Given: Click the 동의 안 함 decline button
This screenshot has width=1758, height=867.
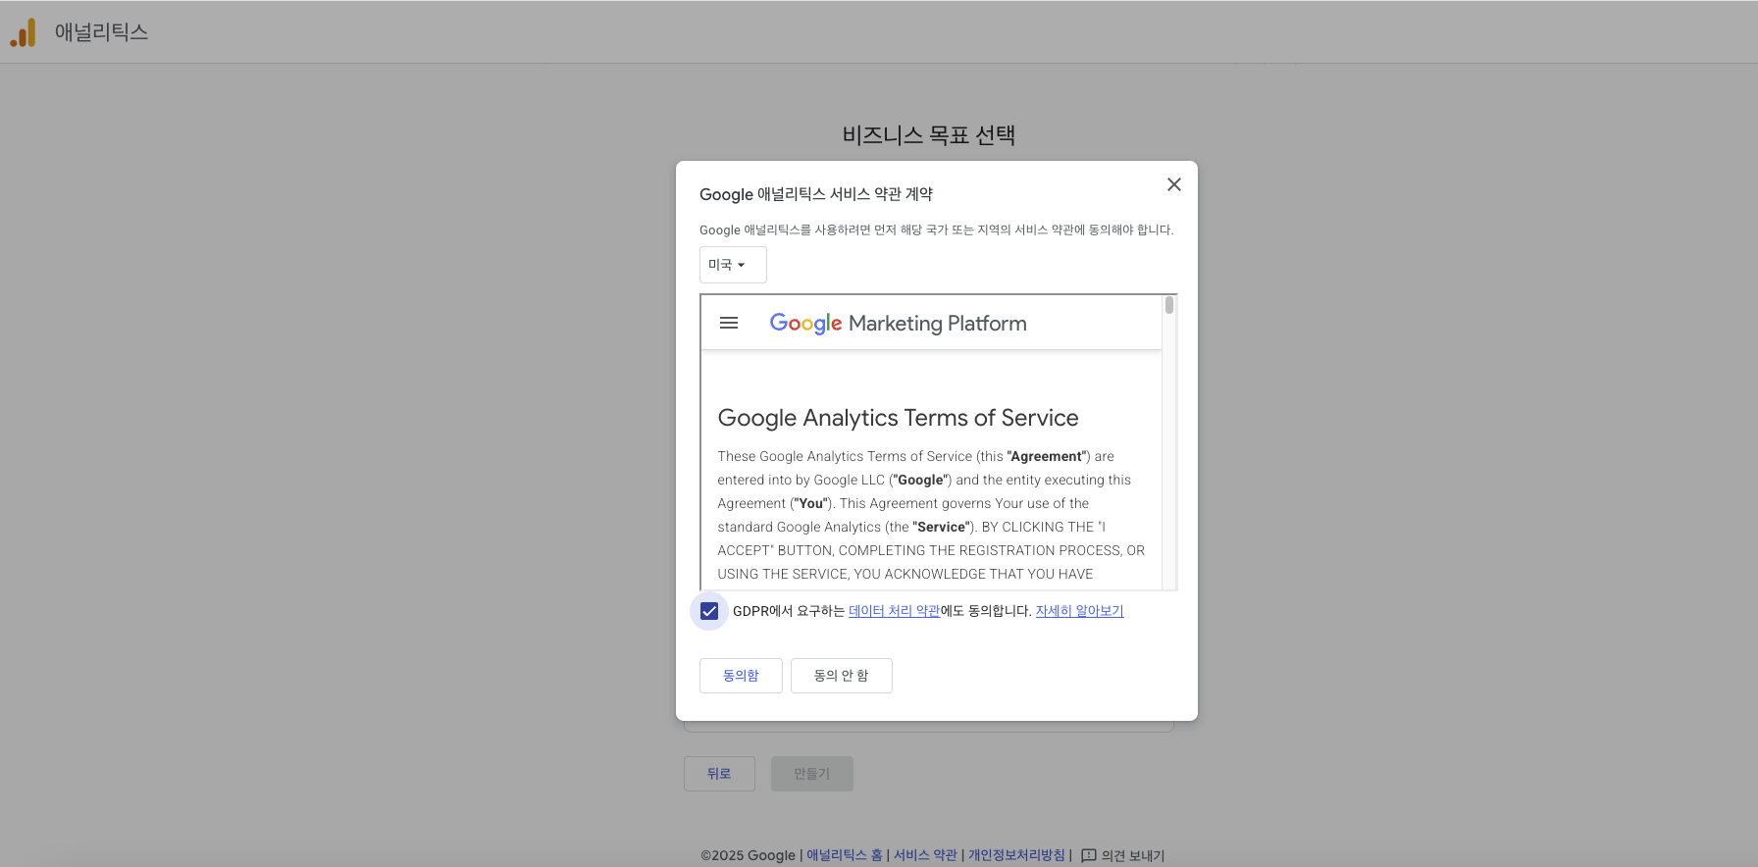Looking at the screenshot, I should (x=842, y=676).
